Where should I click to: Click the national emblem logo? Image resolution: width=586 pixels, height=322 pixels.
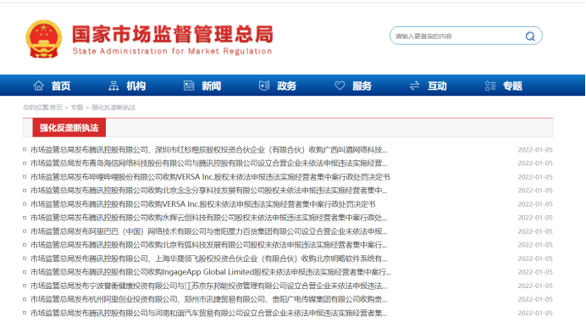point(44,39)
